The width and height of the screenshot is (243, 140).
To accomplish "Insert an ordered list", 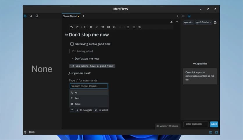I will (x=134, y=27).
